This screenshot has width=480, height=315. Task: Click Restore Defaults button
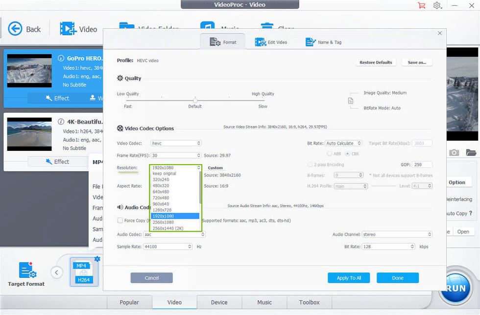coord(376,63)
